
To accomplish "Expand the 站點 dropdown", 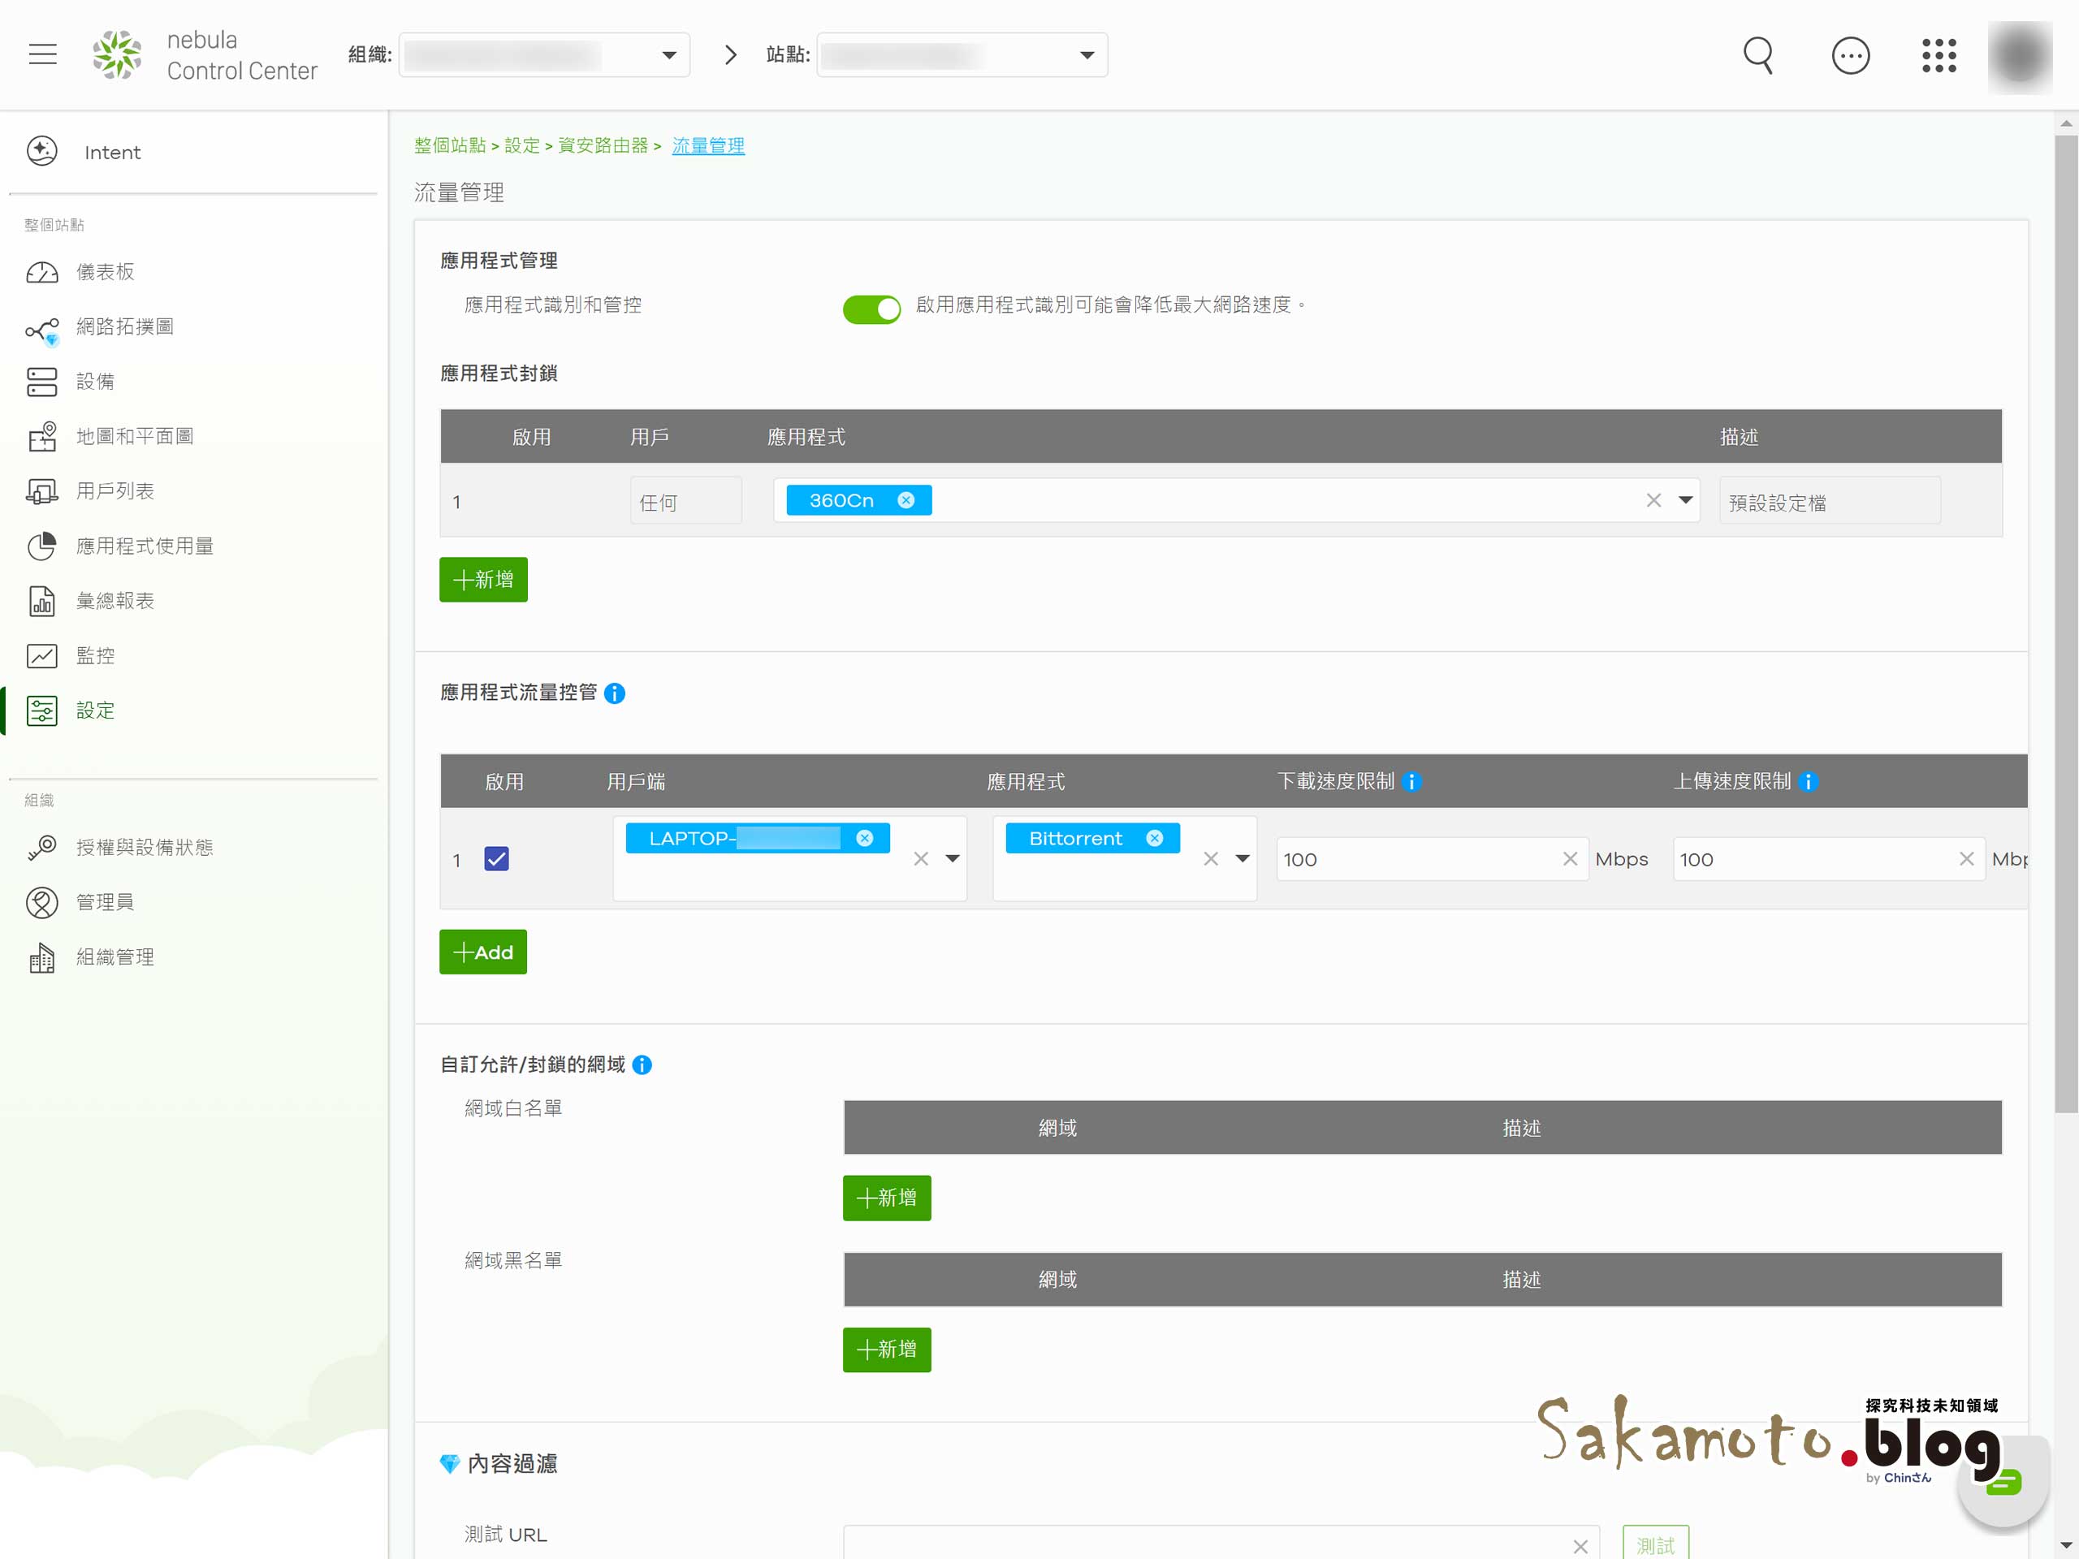I will tap(1087, 54).
